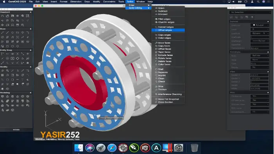274x154 pixels.
Task: Click the Open file icon in Standard toolbar
Action: pyautogui.click(x=7, y=16)
